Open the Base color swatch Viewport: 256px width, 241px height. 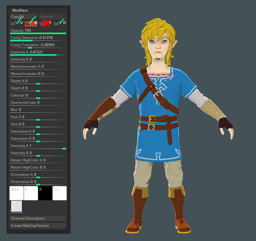(17, 193)
